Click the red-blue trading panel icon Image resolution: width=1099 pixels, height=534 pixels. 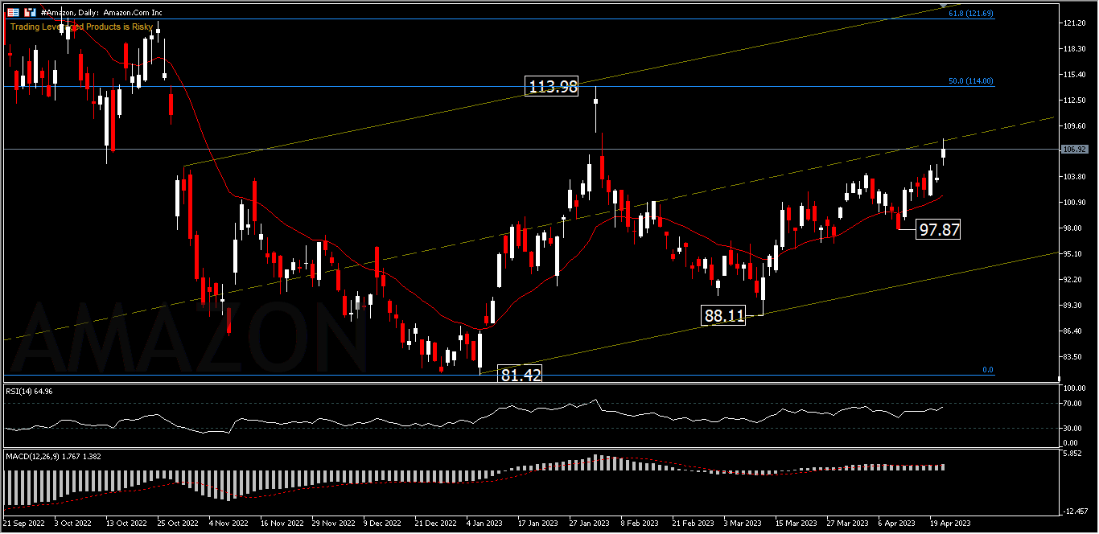pyautogui.click(x=30, y=13)
